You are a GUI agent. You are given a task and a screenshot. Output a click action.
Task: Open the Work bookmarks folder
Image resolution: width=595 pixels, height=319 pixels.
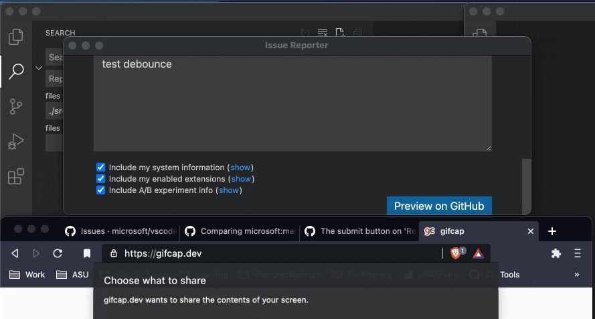[x=27, y=275]
